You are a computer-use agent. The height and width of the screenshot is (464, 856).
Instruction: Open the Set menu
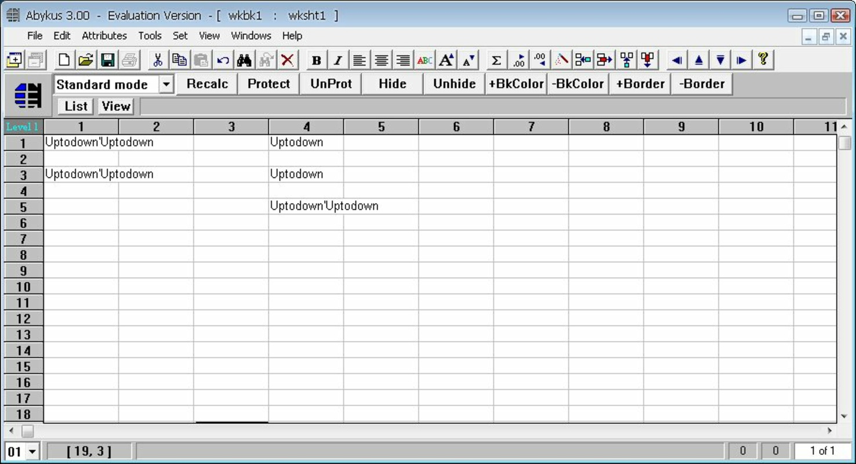point(180,35)
